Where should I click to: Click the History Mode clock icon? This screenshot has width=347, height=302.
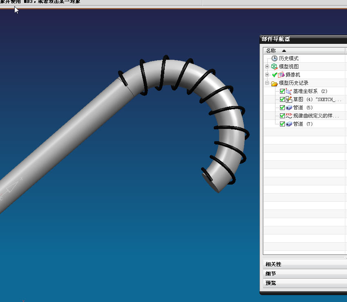click(274, 58)
